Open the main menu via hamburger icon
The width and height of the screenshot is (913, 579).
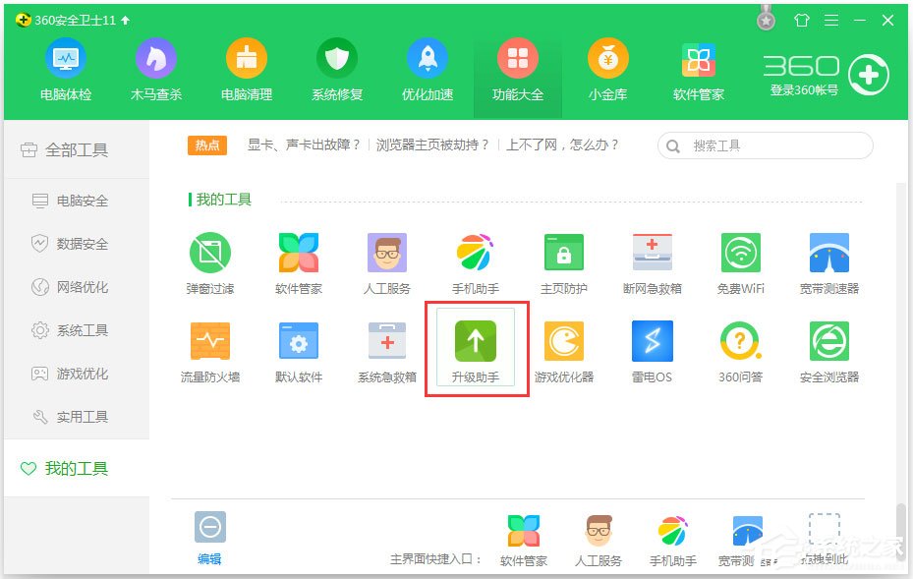tap(830, 20)
